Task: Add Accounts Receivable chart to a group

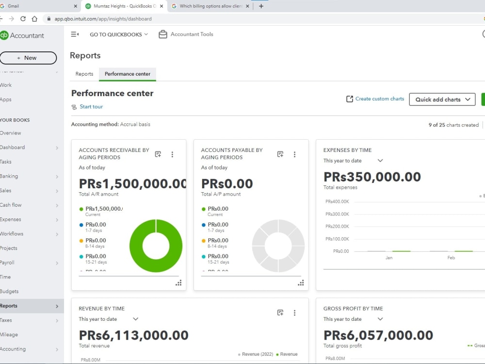Action: click(x=158, y=154)
